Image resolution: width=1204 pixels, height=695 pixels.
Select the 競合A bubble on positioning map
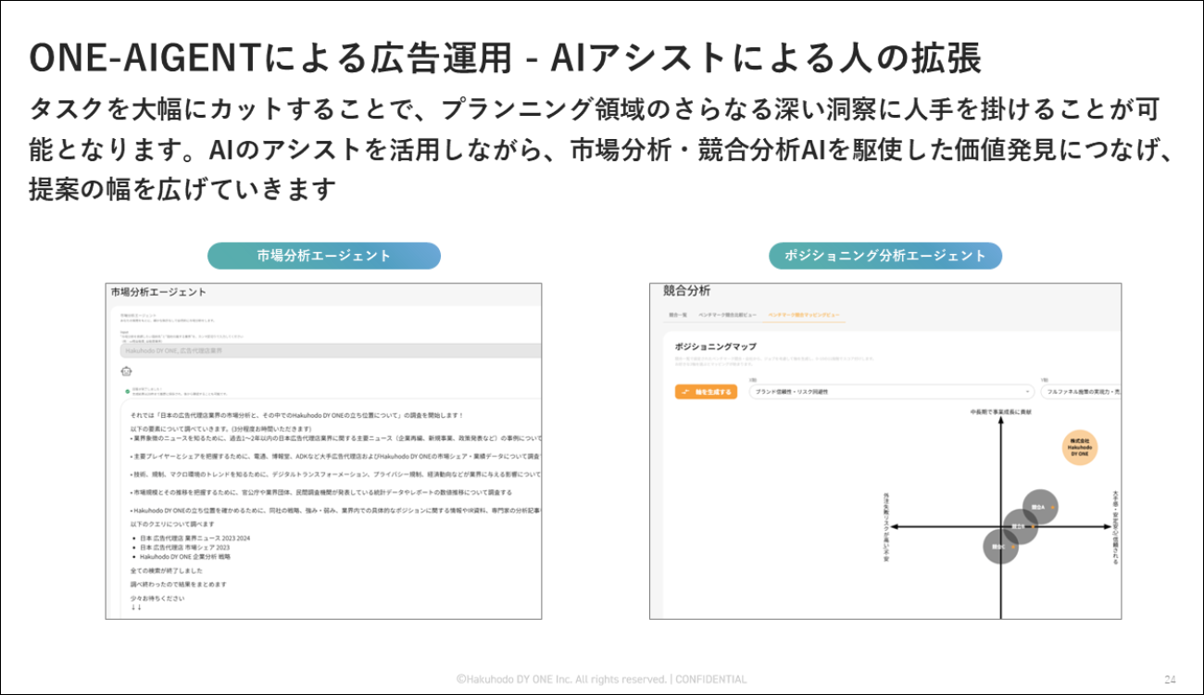click(x=1038, y=505)
